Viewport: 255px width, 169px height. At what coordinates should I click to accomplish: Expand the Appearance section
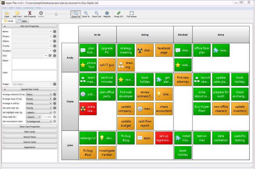[30, 147]
